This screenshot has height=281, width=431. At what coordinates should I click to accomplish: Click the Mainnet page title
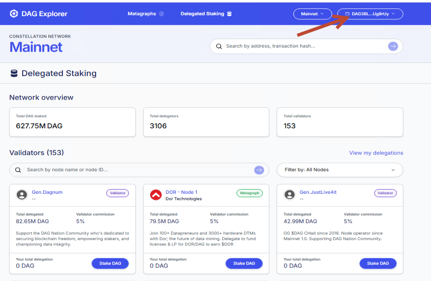point(36,47)
